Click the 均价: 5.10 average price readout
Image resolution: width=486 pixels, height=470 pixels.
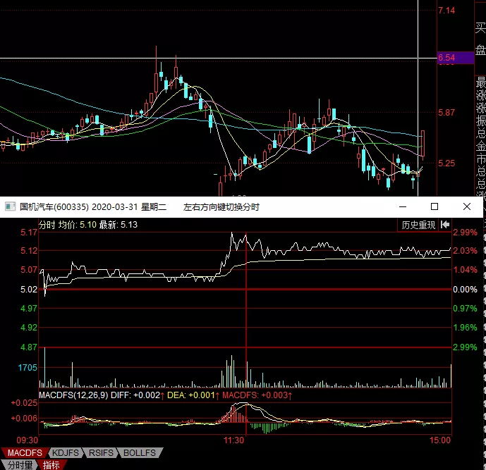pyautogui.click(x=78, y=225)
